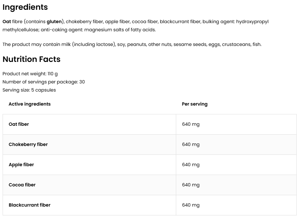Click the Apple fiber row label

[x=21, y=165]
